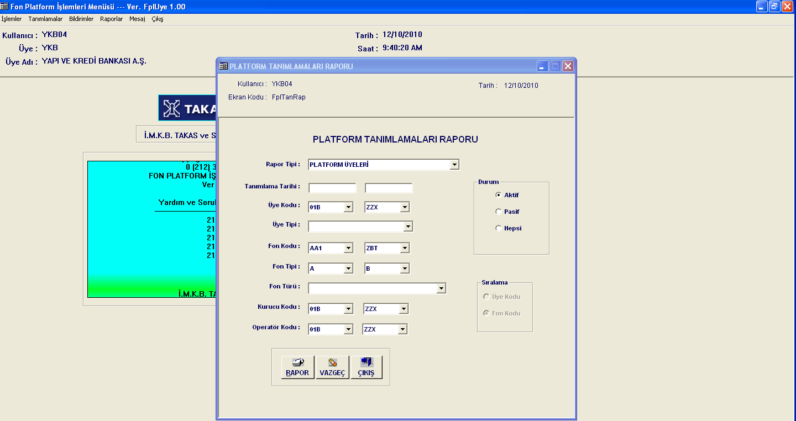
Task: Click the RAPOR button
Action: click(x=297, y=367)
